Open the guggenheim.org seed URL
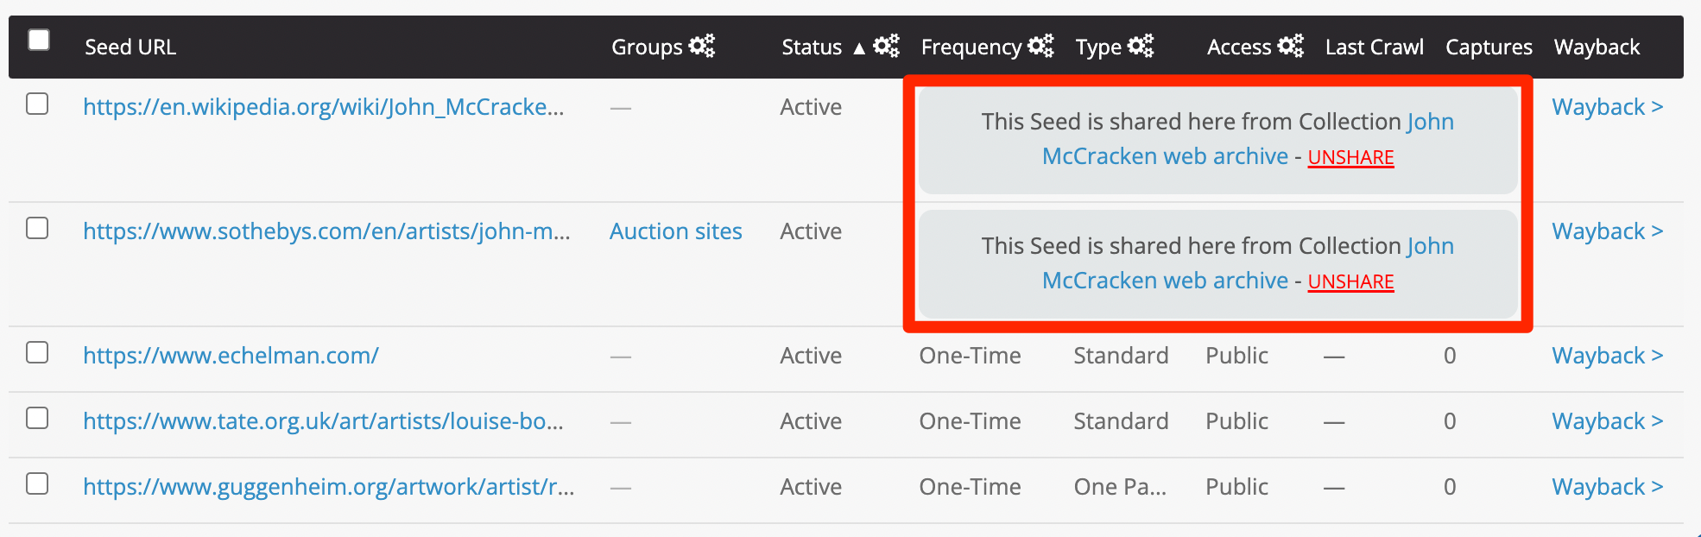The height and width of the screenshot is (537, 1701). pos(328,487)
